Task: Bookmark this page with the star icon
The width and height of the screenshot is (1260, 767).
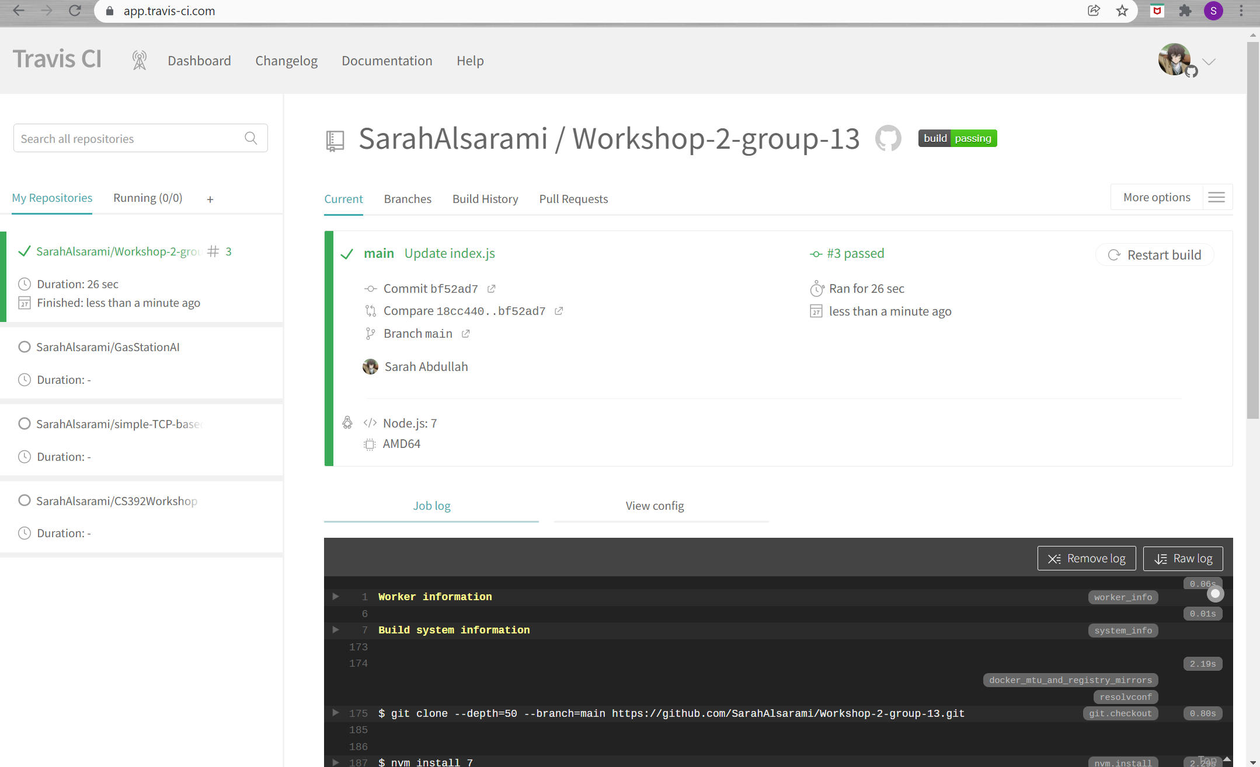Action: (1122, 10)
